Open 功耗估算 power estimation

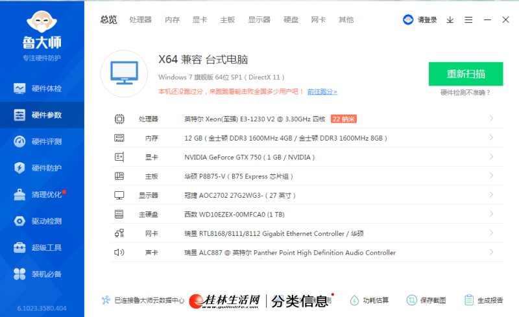click(370, 300)
